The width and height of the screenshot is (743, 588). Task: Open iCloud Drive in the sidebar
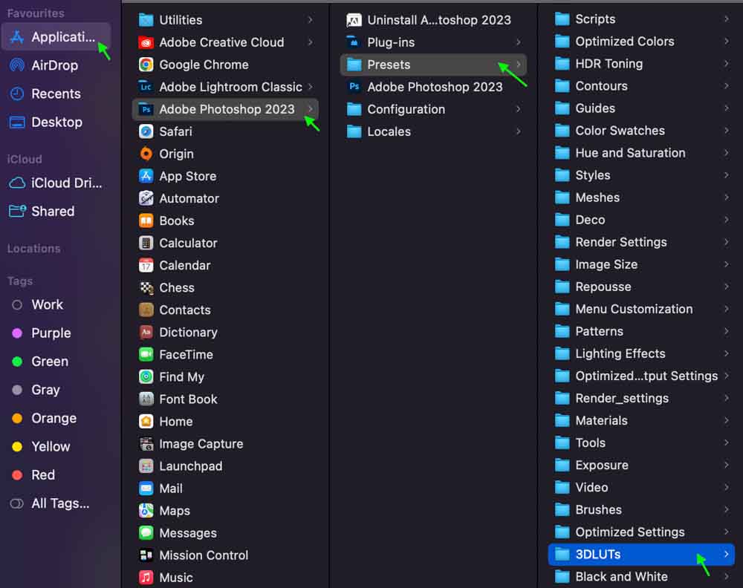pyautogui.click(x=66, y=183)
